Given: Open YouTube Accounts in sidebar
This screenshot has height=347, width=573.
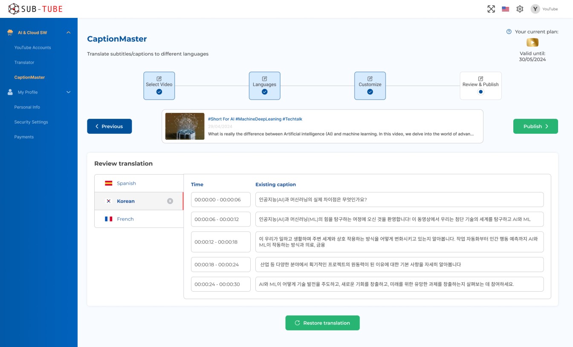Looking at the screenshot, I should 32,48.
